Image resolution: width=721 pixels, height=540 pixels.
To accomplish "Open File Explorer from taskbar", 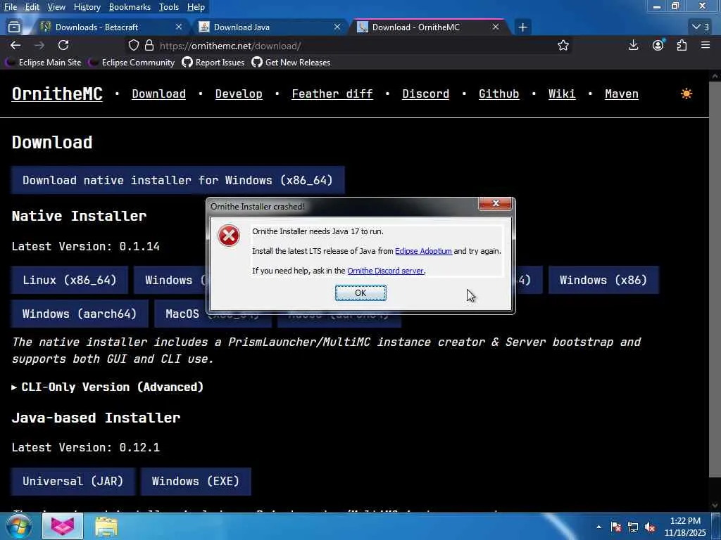I will click(x=106, y=526).
